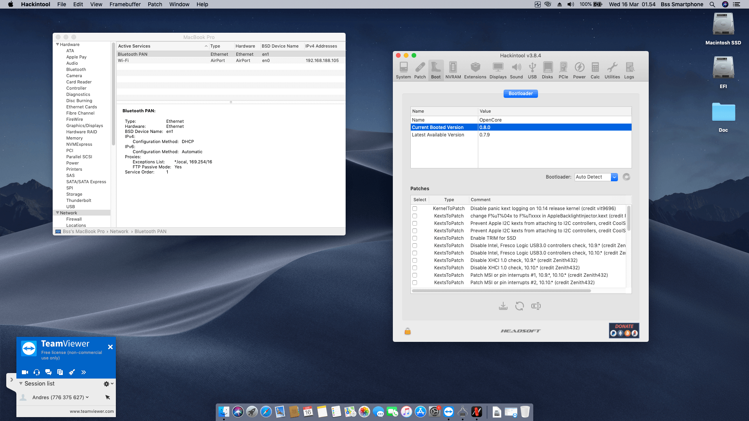Select the NVRAM toolbar icon
This screenshot has width=749, height=421.
click(453, 71)
